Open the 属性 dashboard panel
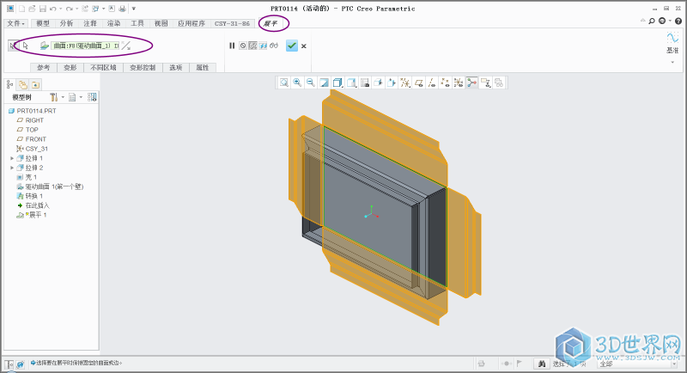This screenshot has height=373, width=687. click(x=203, y=68)
